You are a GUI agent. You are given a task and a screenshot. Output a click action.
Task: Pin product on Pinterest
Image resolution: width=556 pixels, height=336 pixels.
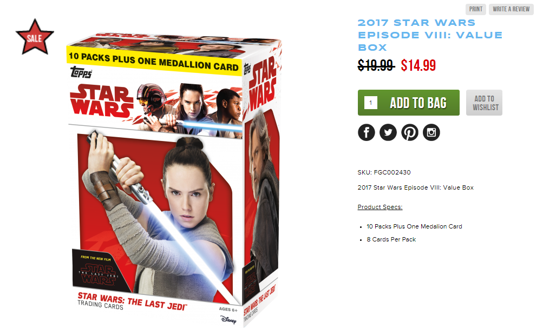click(409, 132)
